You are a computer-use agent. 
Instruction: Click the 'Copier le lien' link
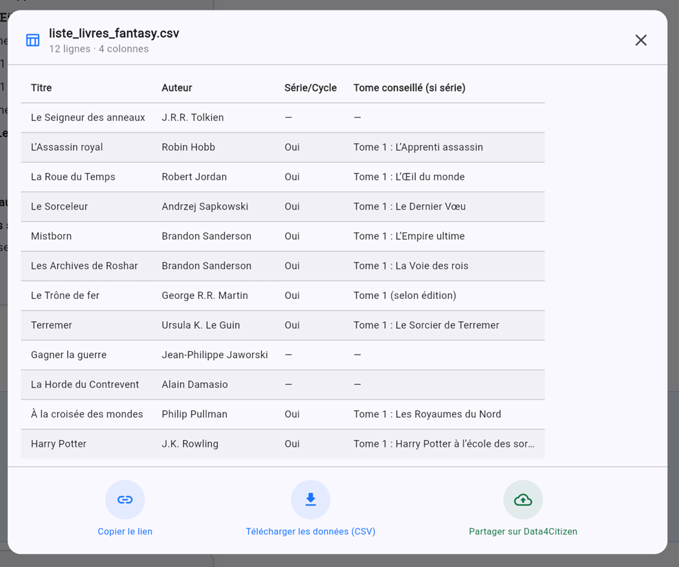tap(124, 531)
